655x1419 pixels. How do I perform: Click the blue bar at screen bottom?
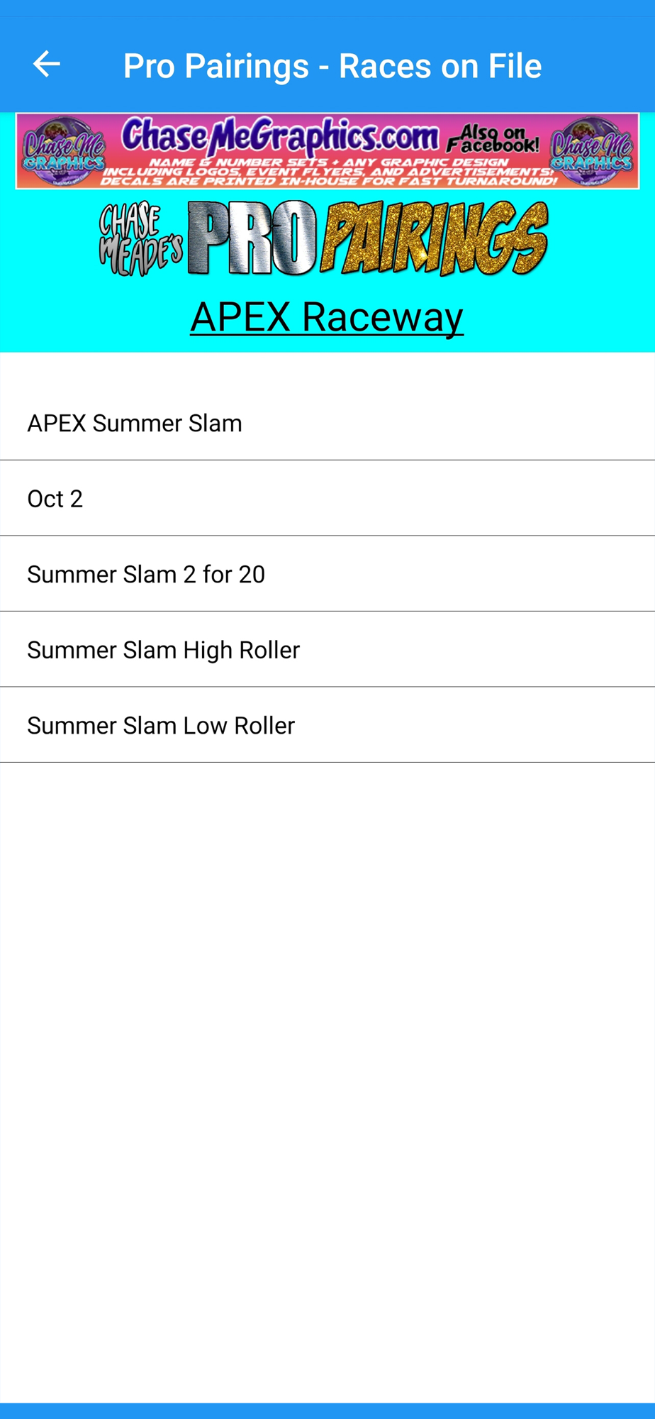pos(327,1410)
